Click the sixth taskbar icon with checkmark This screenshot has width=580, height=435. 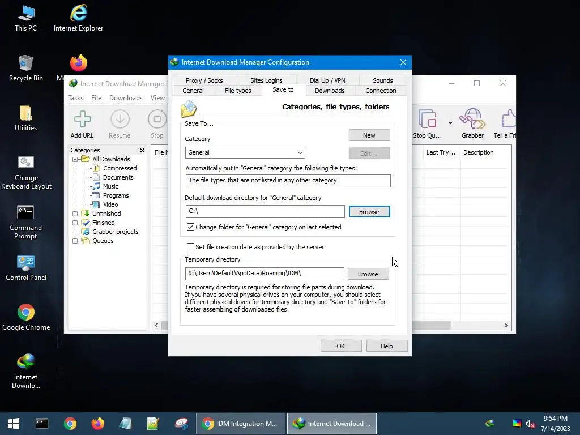pyautogui.click(x=153, y=424)
